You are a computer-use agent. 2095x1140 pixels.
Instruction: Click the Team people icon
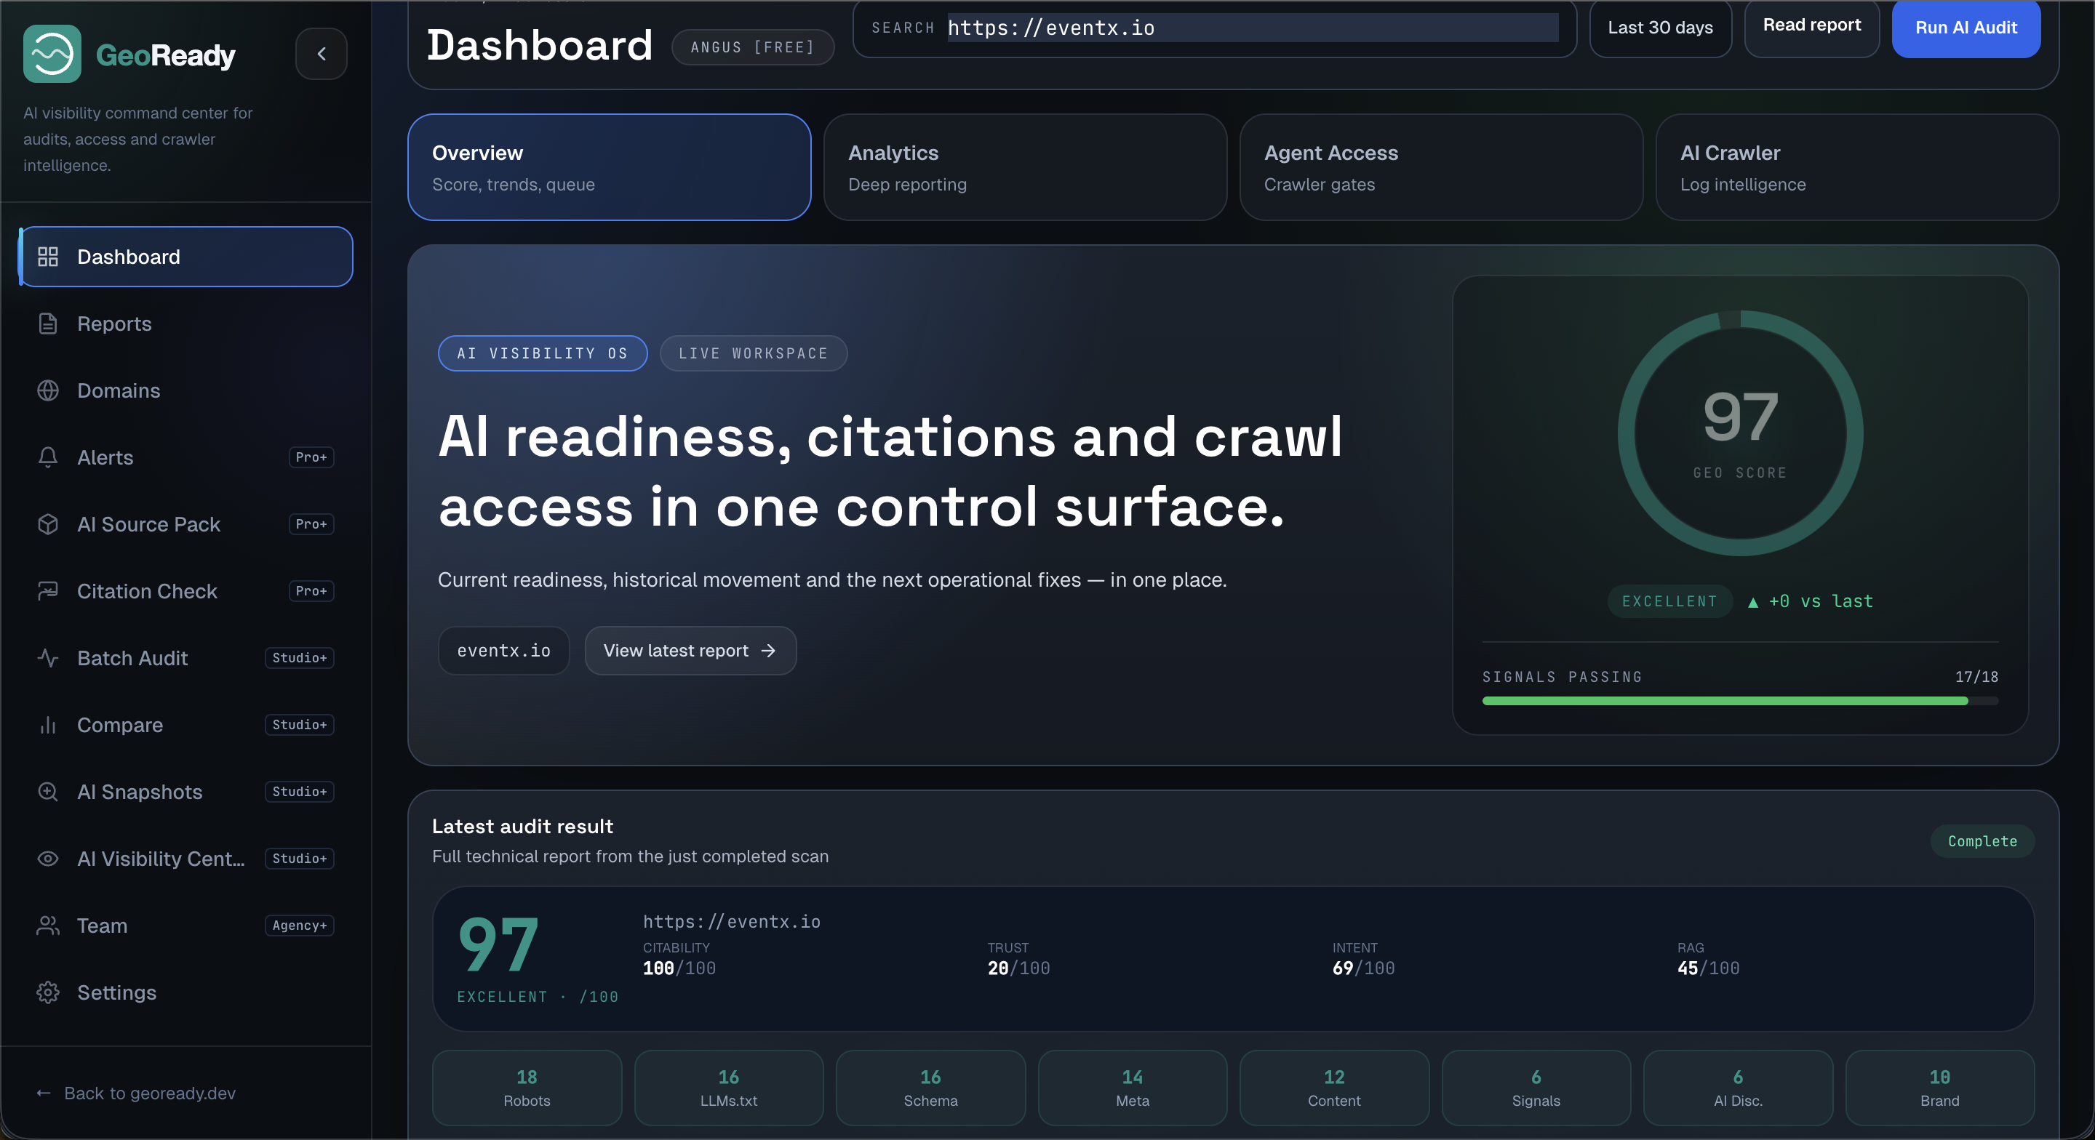coord(48,926)
